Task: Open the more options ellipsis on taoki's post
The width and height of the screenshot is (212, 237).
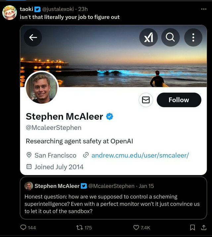Action: click(x=204, y=9)
